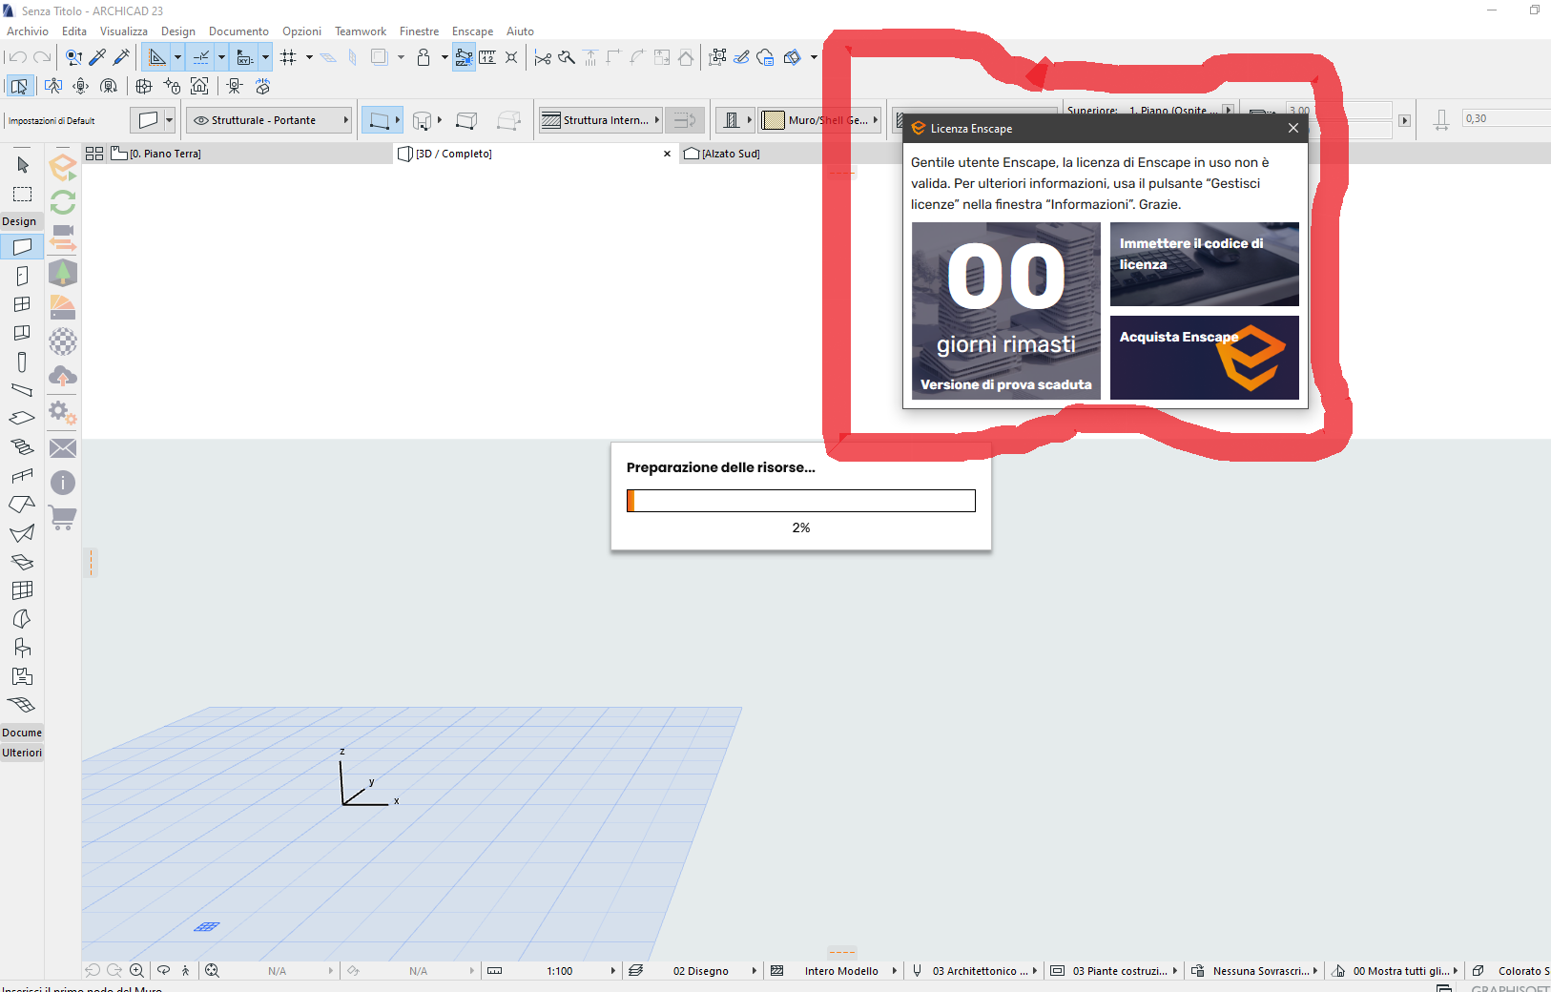Open the Enscape info icon
Image resolution: width=1551 pixels, height=992 pixels.
tap(63, 483)
